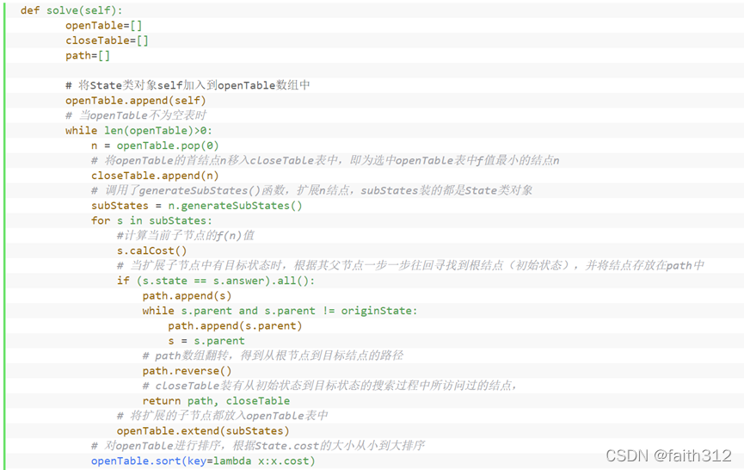Click the 's.calCost()' line
The image size is (744, 470).
152,250
